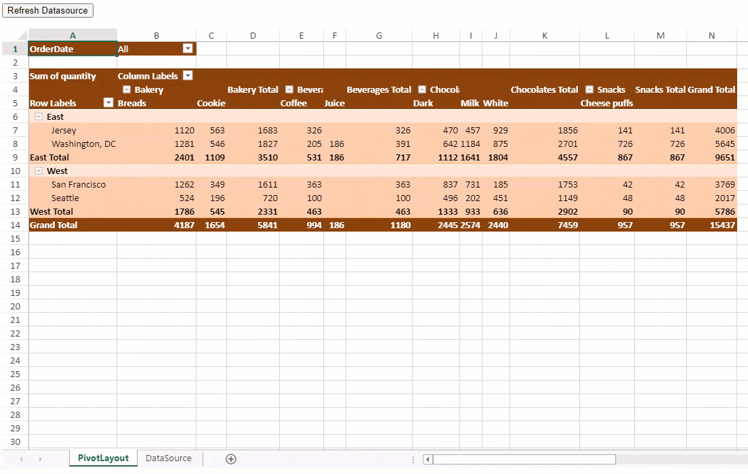The height and width of the screenshot is (474, 748).
Task: Click the Washington, DC row label
Action: point(83,144)
